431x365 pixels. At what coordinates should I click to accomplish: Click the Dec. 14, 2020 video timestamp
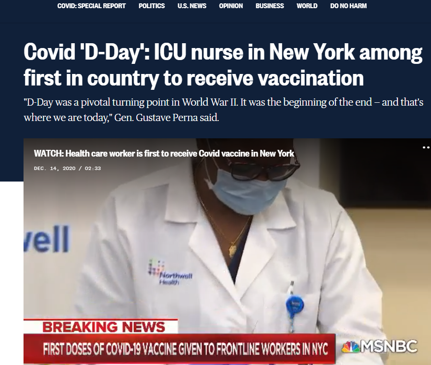point(67,169)
